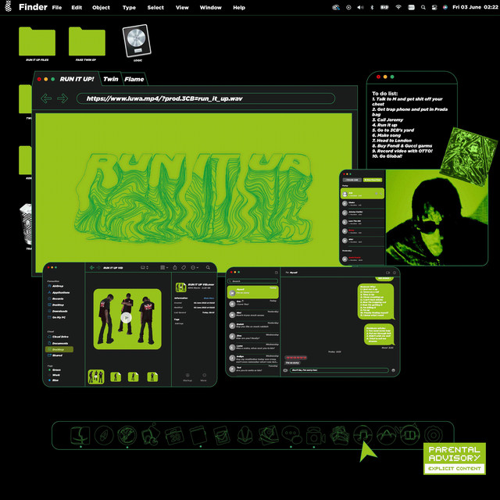Open the Window menu in menu bar
Image resolution: width=500 pixels, height=500 pixels.
210,7
